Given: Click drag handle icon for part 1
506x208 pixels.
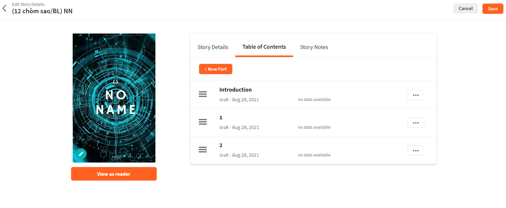Looking at the screenshot, I should click(203, 122).
